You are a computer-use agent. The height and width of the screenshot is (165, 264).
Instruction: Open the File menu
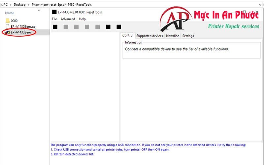coord(54,19)
